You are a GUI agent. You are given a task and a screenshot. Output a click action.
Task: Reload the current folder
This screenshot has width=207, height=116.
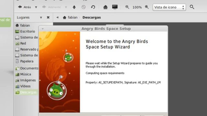click(93, 7)
